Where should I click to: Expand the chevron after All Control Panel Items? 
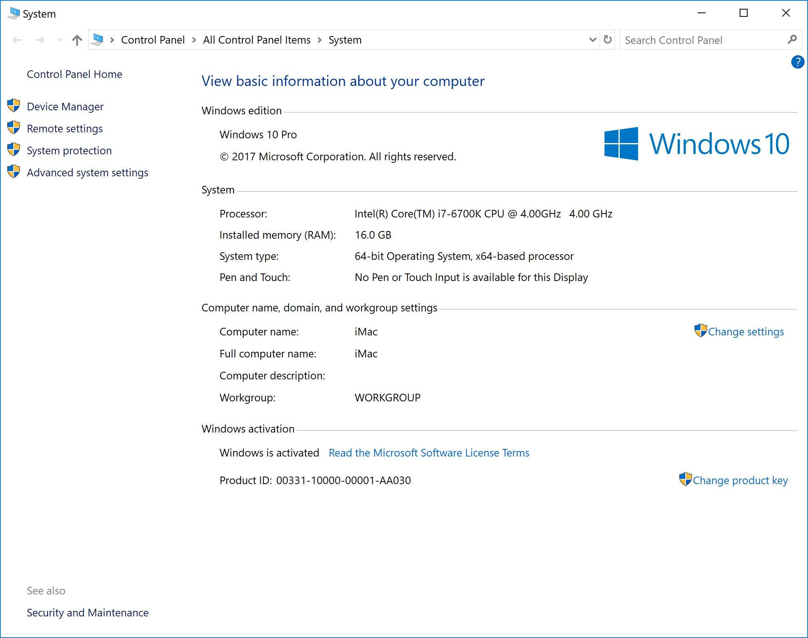[x=319, y=40]
